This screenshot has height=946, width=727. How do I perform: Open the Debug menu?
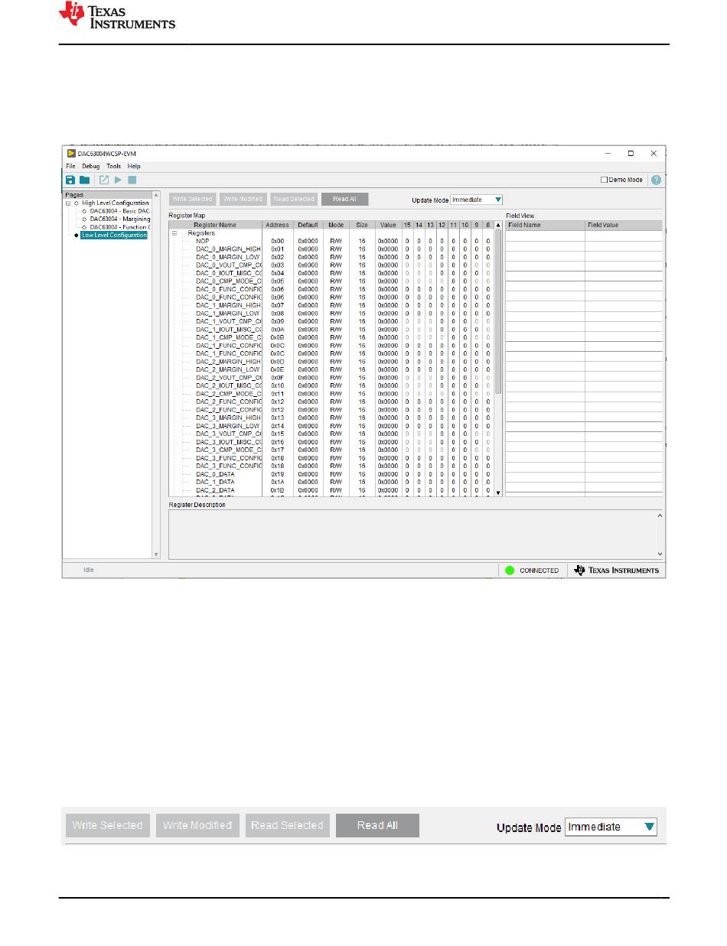90,166
